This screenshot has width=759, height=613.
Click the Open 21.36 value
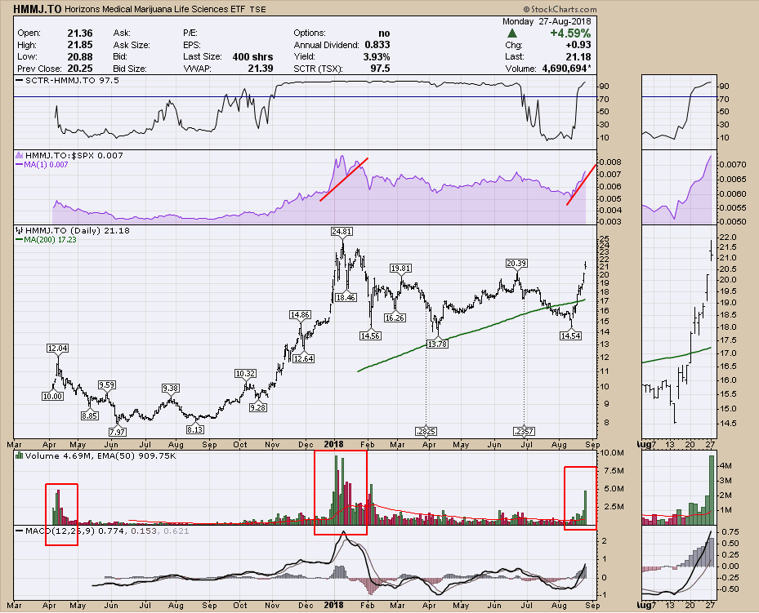point(80,33)
